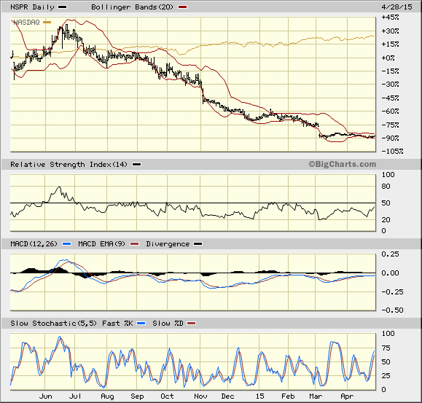Click the Nov month label
This screenshot has height=403, width=422.
pyautogui.click(x=200, y=396)
